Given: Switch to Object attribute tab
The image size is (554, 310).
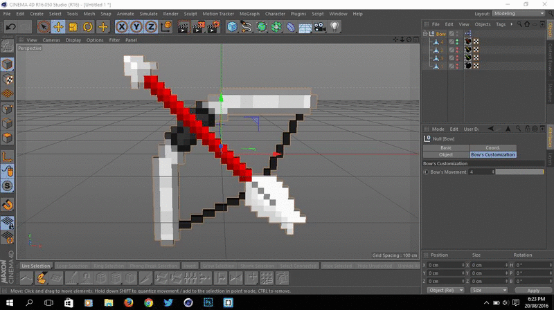Looking at the screenshot, I should (446, 154).
